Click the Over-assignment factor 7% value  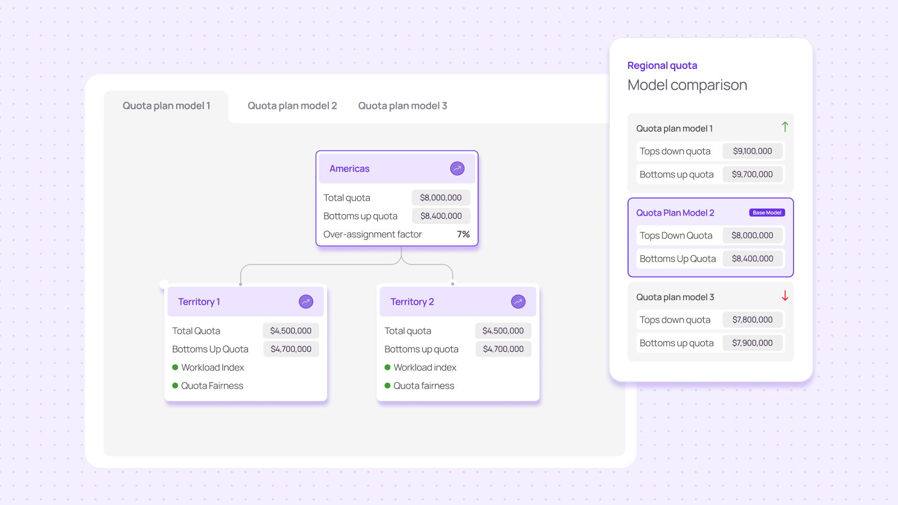coord(463,235)
